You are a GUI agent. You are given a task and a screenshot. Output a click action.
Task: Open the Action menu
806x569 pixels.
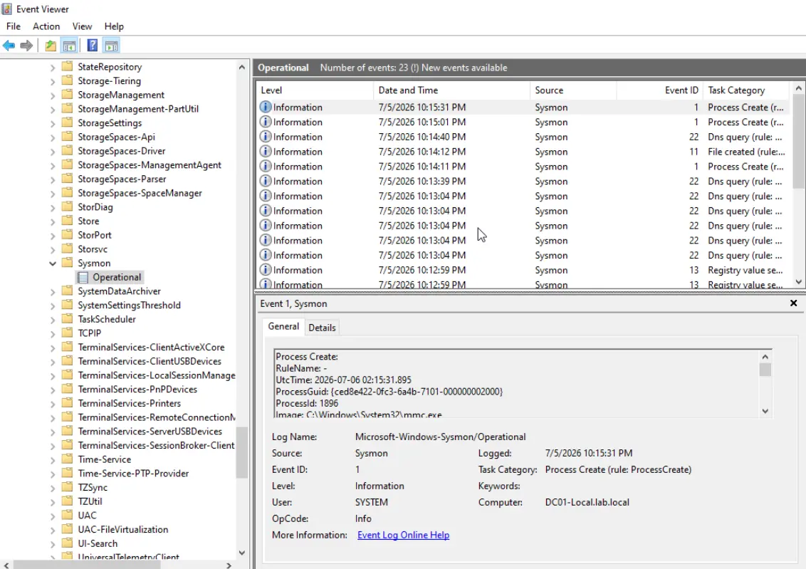click(x=46, y=26)
